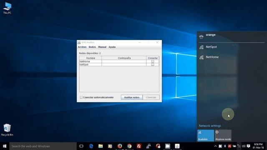
Task: Open the Action Center notifications icon
Action: (249, 146)
